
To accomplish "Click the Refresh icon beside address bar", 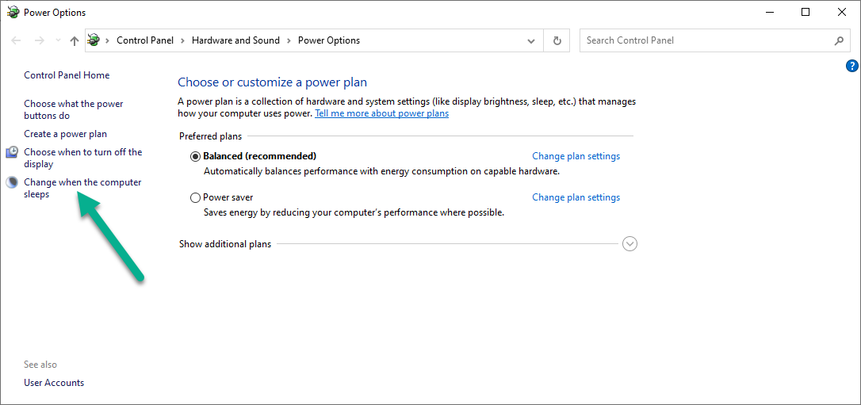I will coord(557,40).
